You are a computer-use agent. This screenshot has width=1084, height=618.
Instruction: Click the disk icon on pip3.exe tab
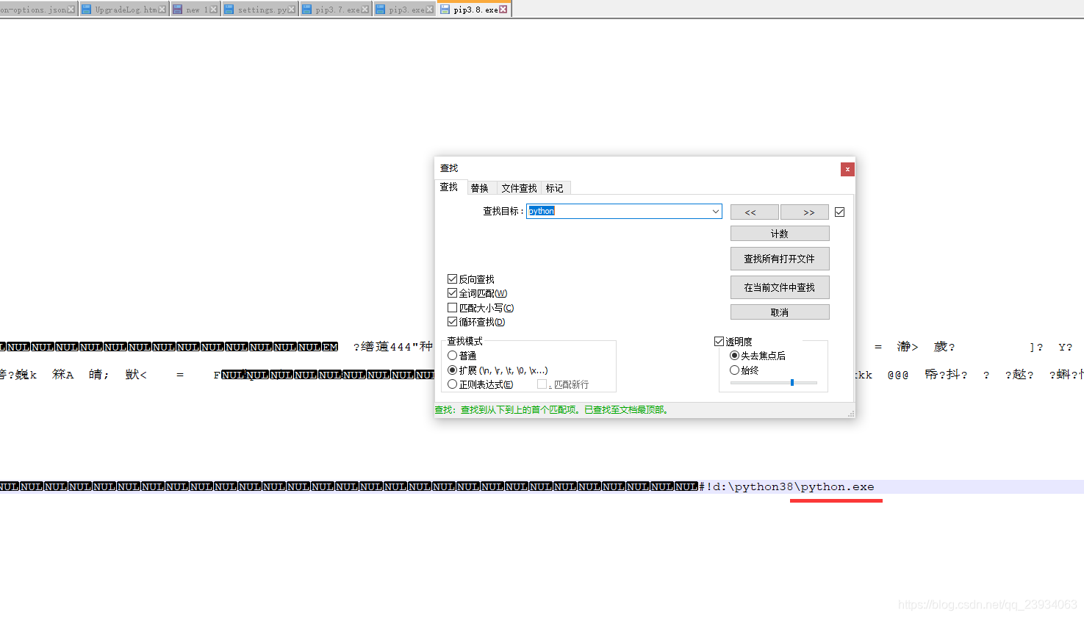(x=381, y=10)
